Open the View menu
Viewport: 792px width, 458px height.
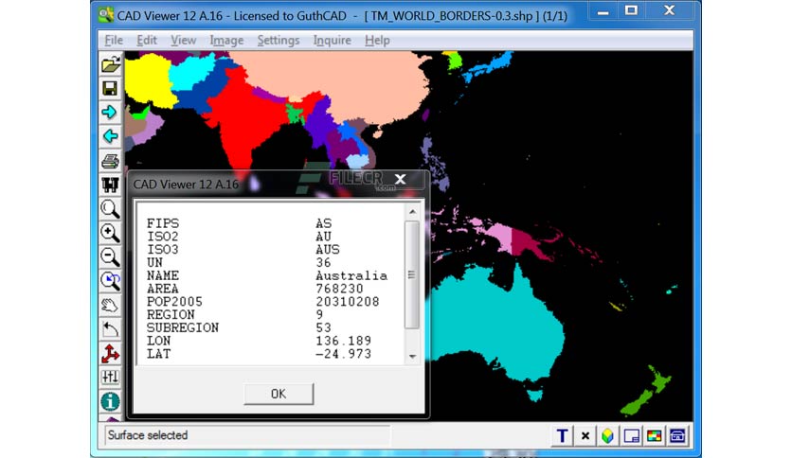click(183, 41)
